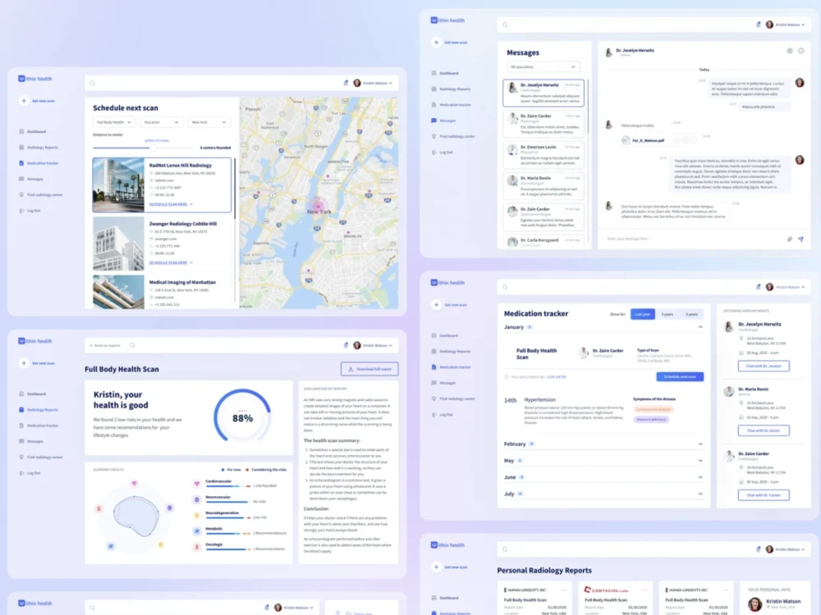Screen dimensions: 821x615
Task: Open Kristin Watson user menu in Schedule panel
Action: tap(373, 83)
